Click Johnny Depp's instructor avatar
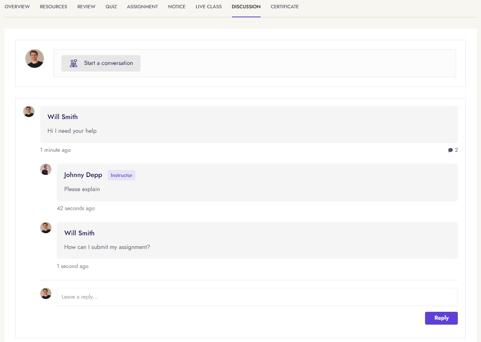Image resolution: width=481 pixels, height=342 pixels. tap(46, 170)
